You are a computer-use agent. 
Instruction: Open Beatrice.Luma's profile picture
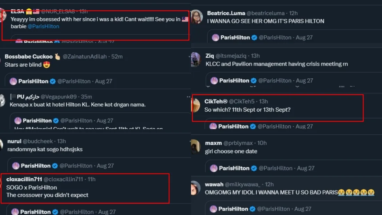pyautogui.click(x=197, y=17)
